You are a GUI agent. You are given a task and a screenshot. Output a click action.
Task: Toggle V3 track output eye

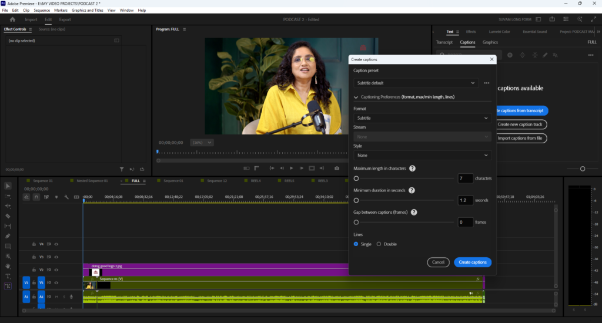click(x=56, y=257)
